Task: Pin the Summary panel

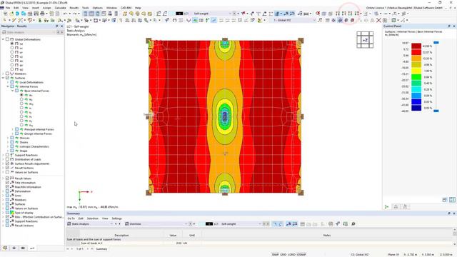Action: click(449, 213)
